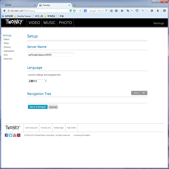Click the undo arrow toolbar icon
Image resolution: width=169 pixels, height=169 pixels.
point(143,11)
